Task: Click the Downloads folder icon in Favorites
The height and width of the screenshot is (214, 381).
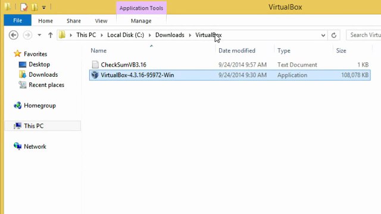Action: pos(23,74)
